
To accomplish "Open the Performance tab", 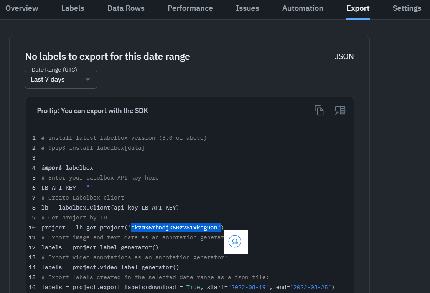I will (190, 8).
